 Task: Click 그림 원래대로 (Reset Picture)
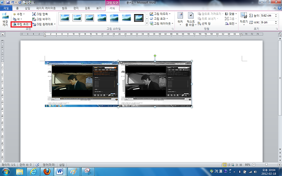pos(44,24)
